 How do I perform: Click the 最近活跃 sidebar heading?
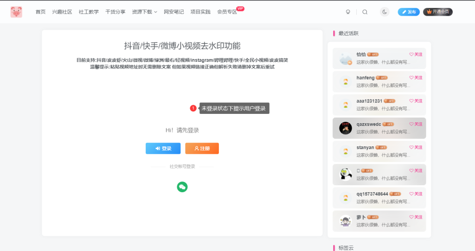(x=348, y=33)
